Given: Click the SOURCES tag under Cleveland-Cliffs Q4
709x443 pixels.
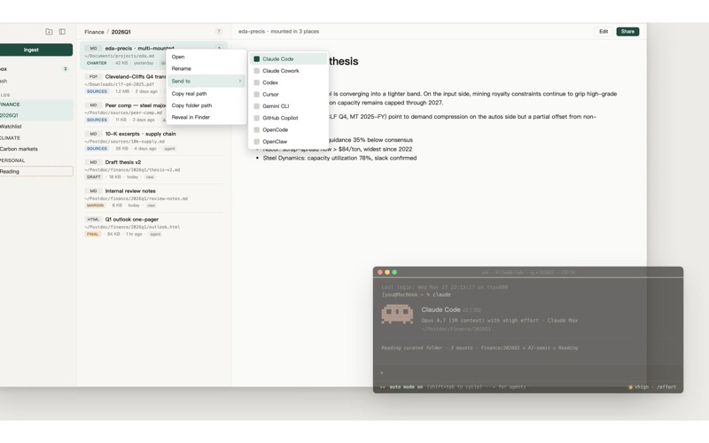Looking at the screenshot, I should (97, 92).
